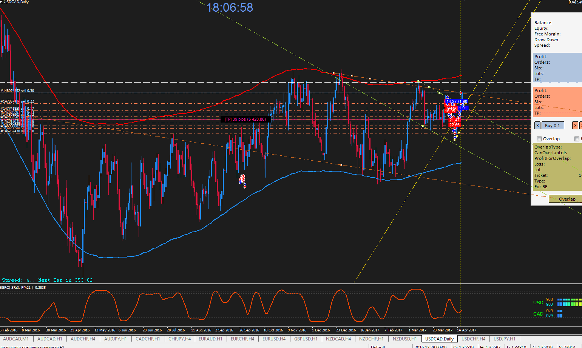Image resolution: width=582 pixels, height=348 pixels.
Task: Click the 14.27 blue profit tag
Action: coord(451,101)
